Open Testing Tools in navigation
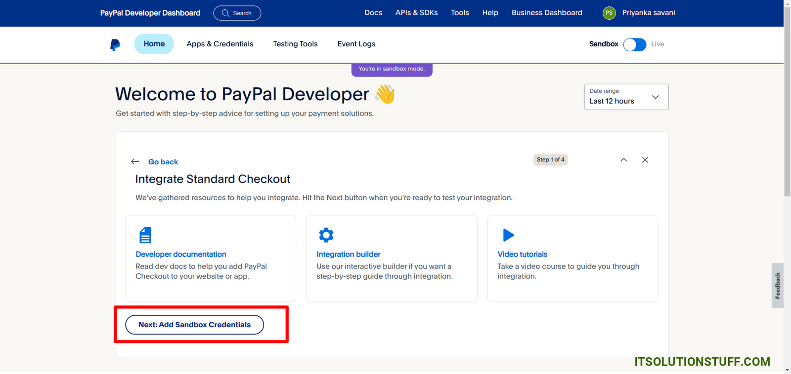This screenshot has height=374, width=791. point(295,44)
